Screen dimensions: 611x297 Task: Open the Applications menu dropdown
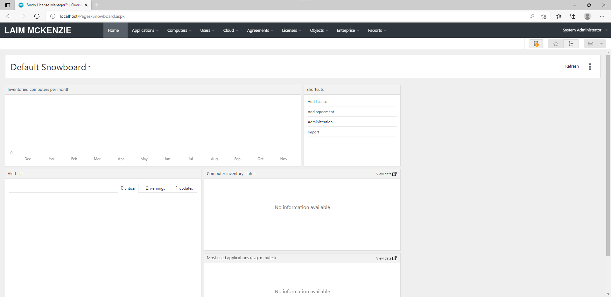(x=145, y=30)
